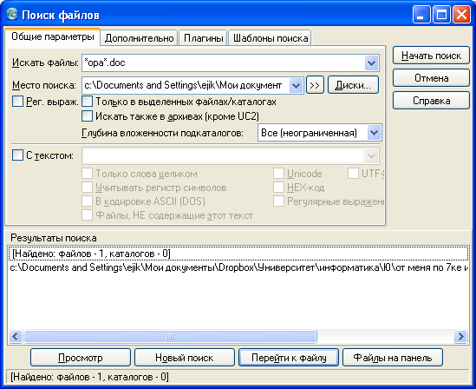Toggle Только в выделенных файлах/каталогах checkbox
This screenshot has height=389, width=476.
pos(87,102)
